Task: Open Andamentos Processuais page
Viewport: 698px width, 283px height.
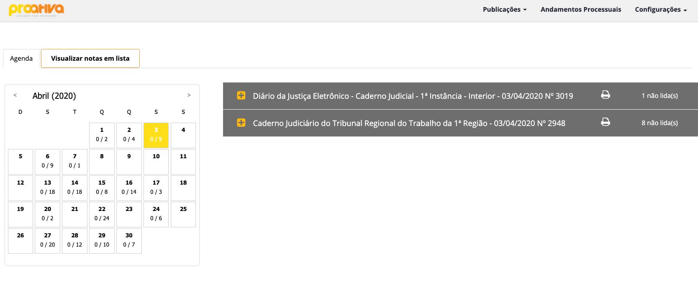Action: click(x=581, y=9)
